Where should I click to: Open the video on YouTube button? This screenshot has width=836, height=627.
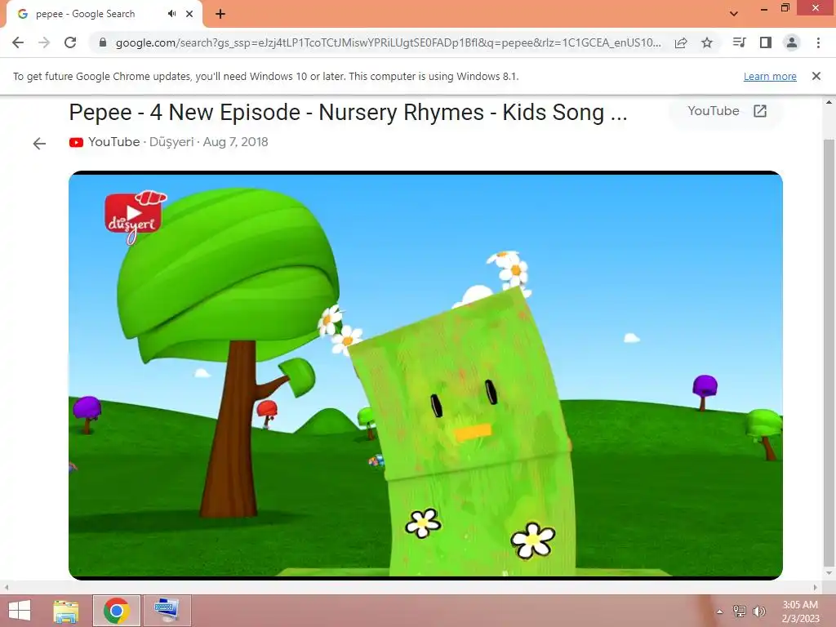726,111
